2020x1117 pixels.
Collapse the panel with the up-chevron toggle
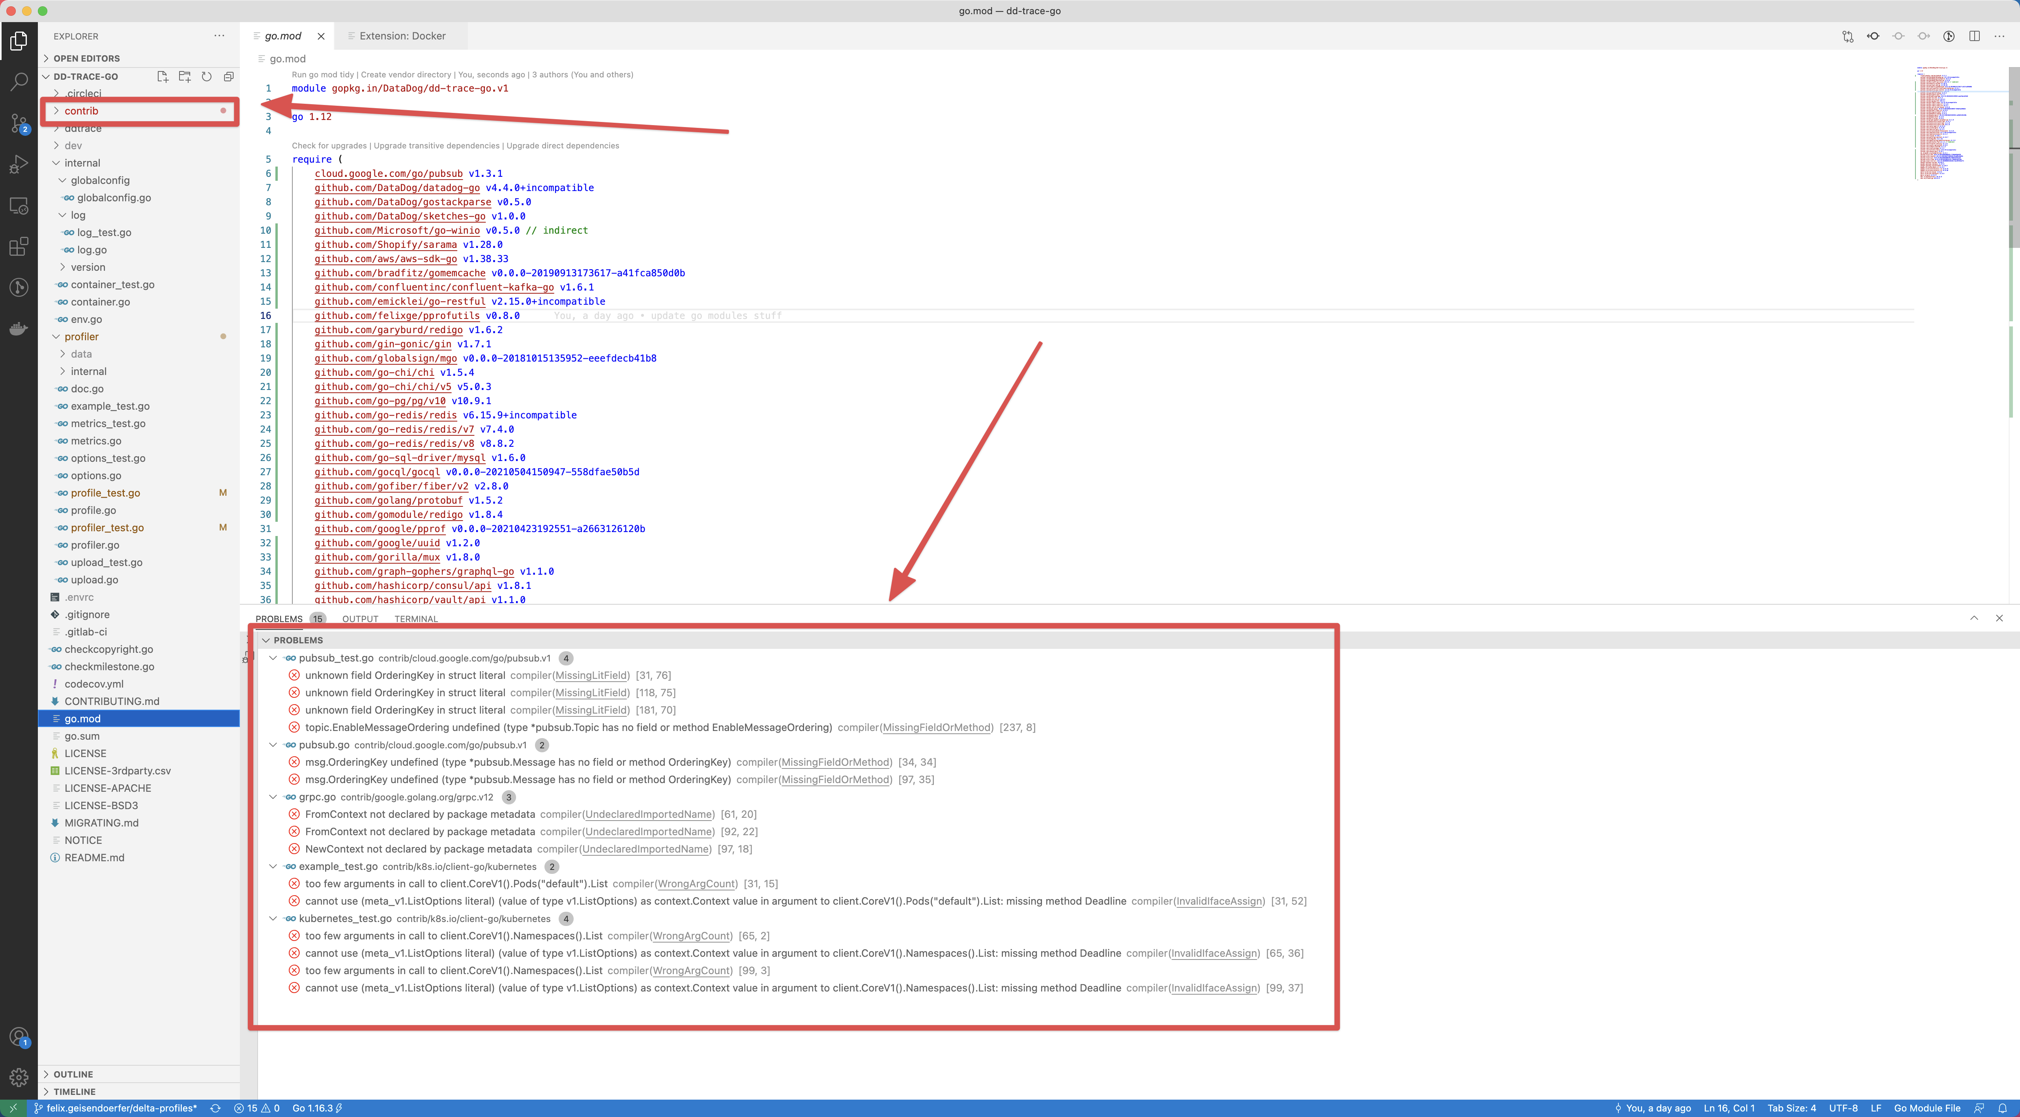tap(1974, 618)
